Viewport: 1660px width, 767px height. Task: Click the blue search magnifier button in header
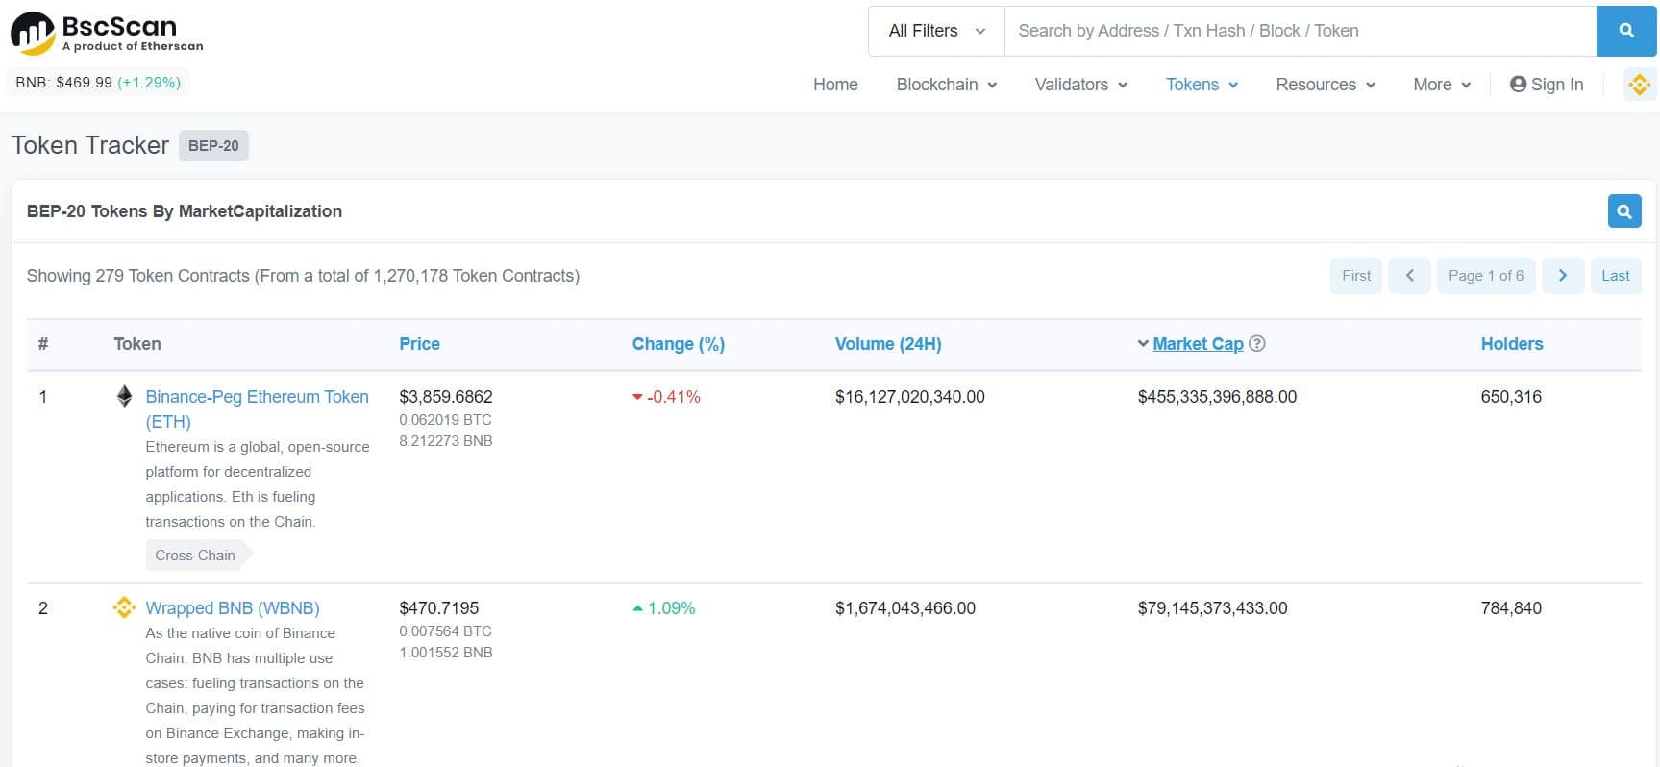coord(1626,31)
